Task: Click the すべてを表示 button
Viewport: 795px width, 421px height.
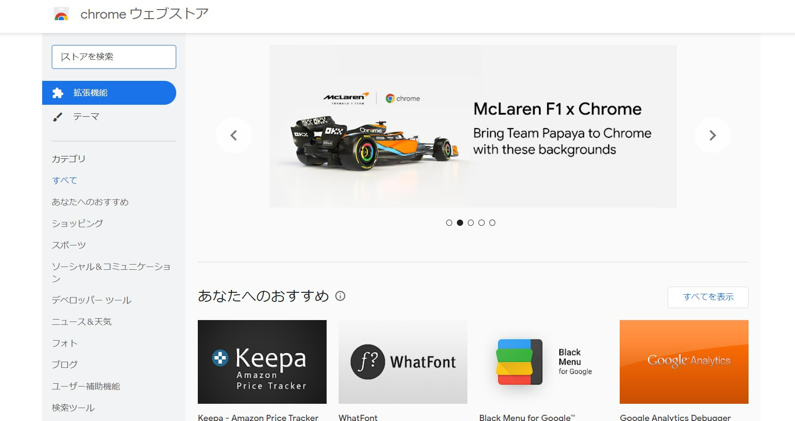Action: pyautogui.click(x=708, y=297)
